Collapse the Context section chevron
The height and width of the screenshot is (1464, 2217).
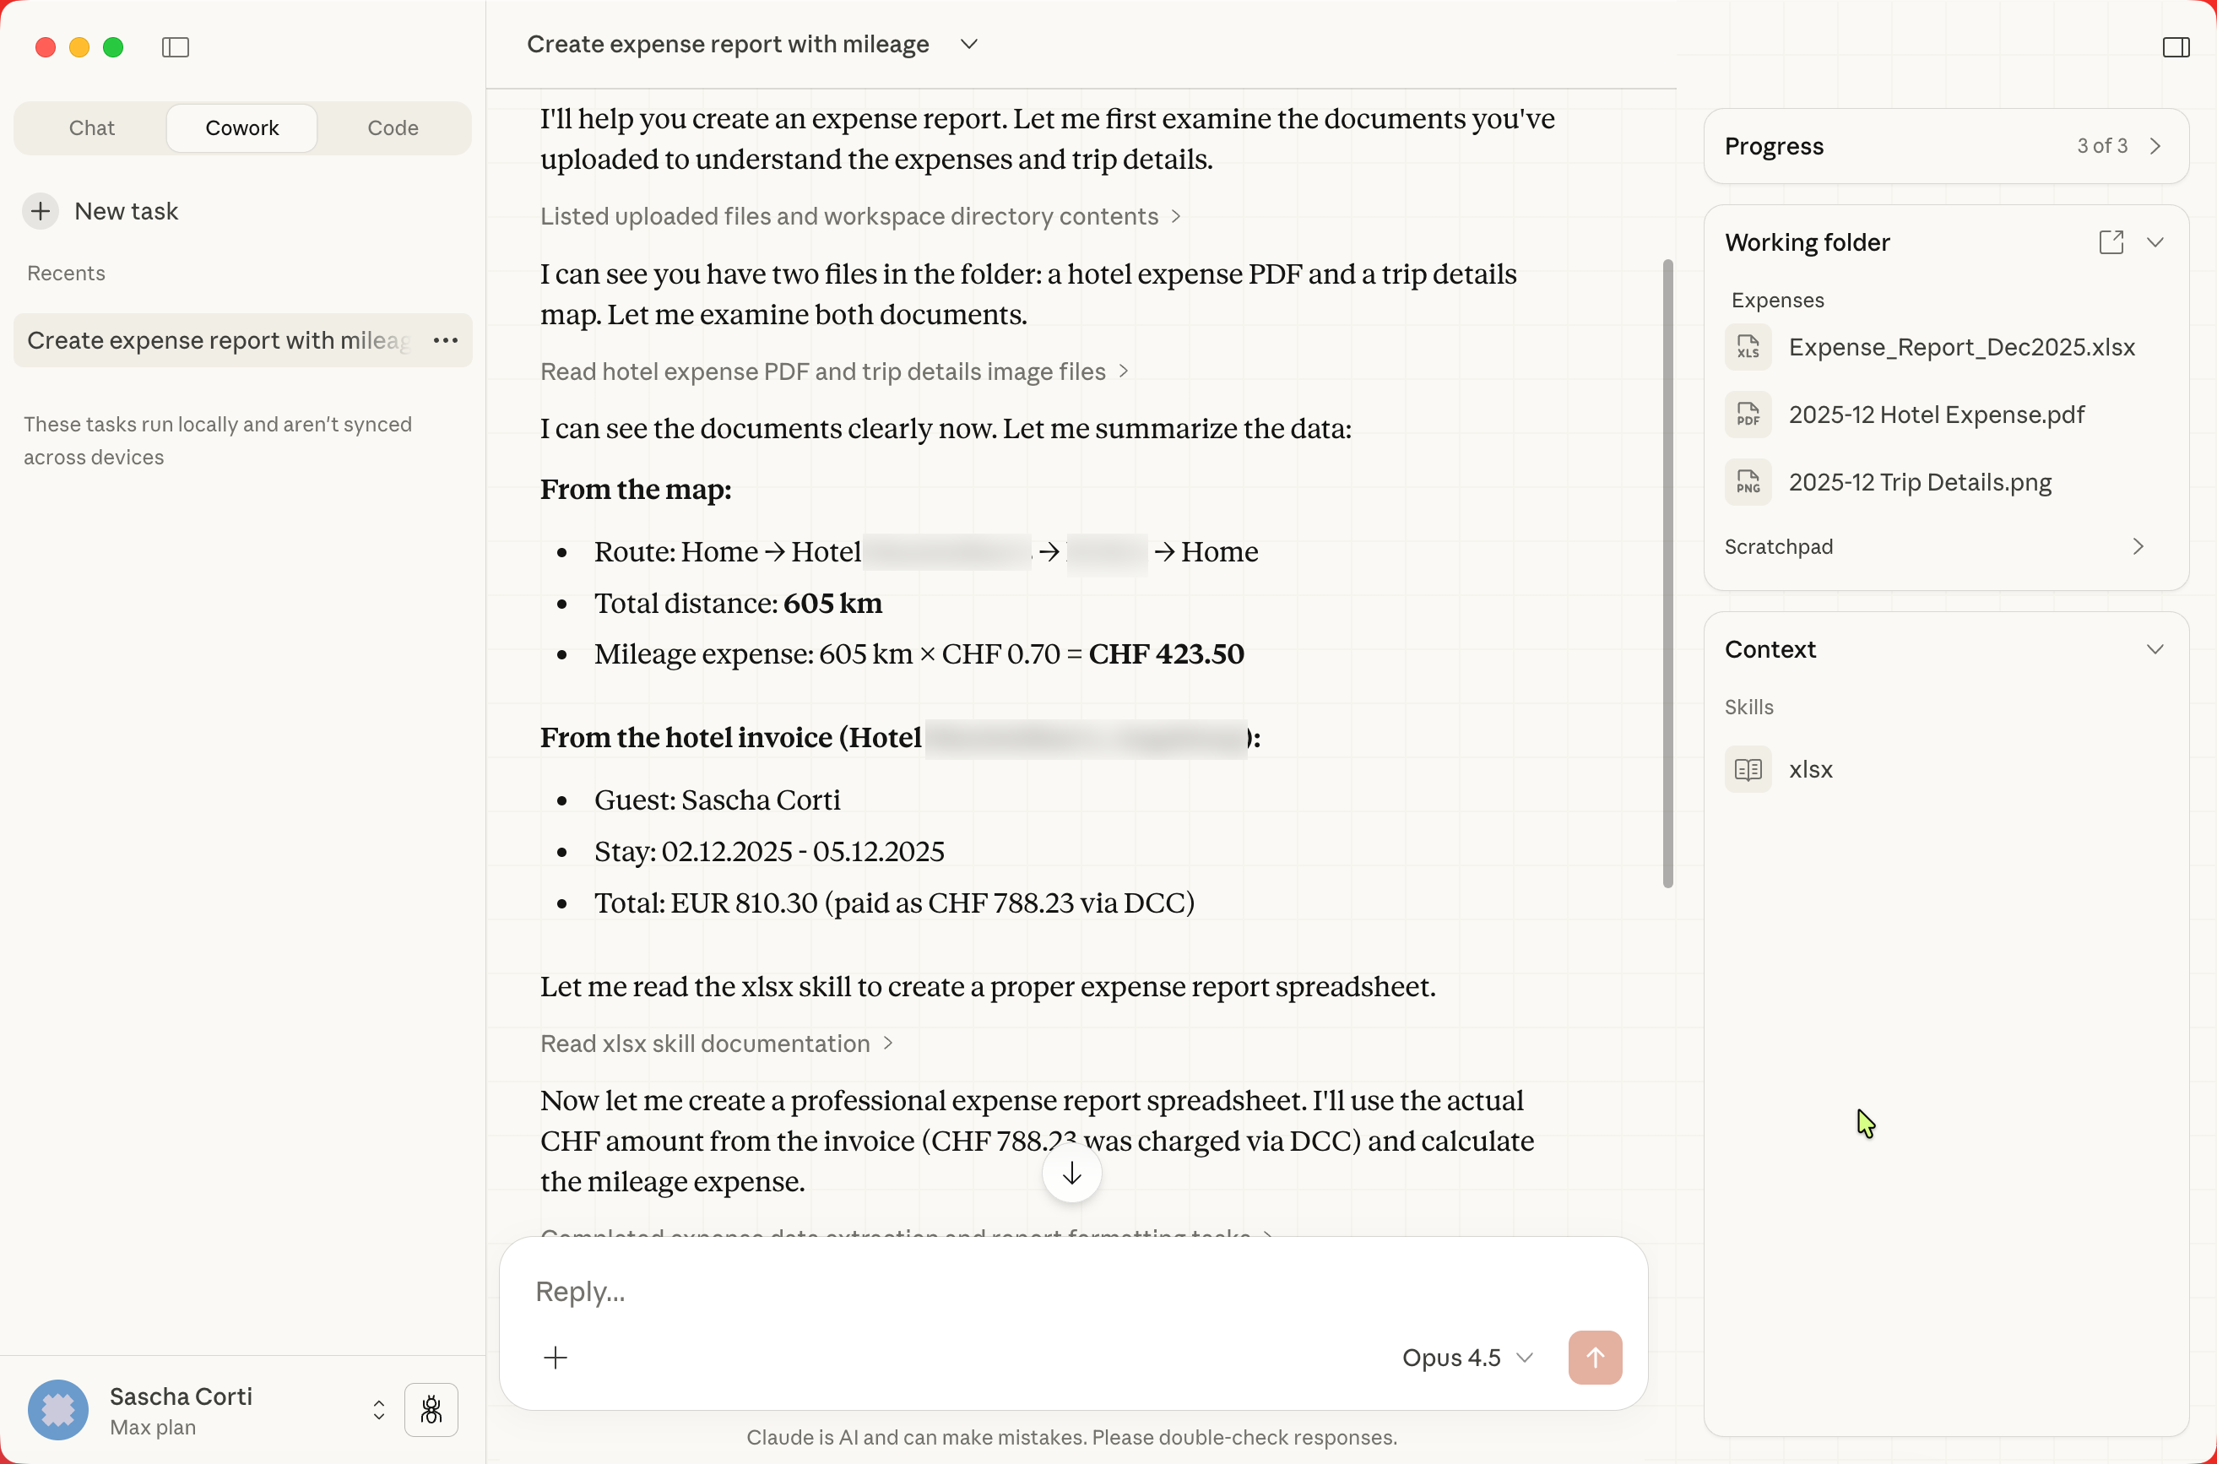click(2155, 650)
